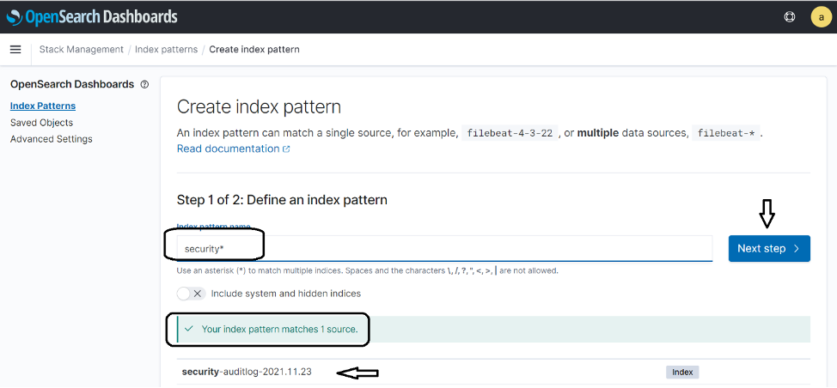Toggle Include system and hidden indices
The height and width of the screenshot is (388, 837).
pos(191,294)
